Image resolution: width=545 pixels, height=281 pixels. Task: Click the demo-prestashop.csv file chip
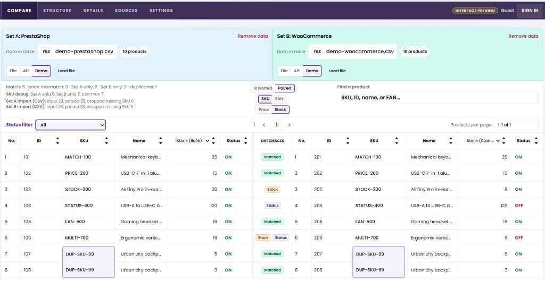pyautogui.click(x=78, y=52)
